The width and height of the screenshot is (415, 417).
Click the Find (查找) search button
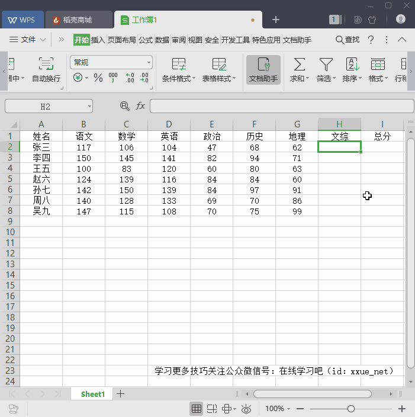(x=348, y=40)
